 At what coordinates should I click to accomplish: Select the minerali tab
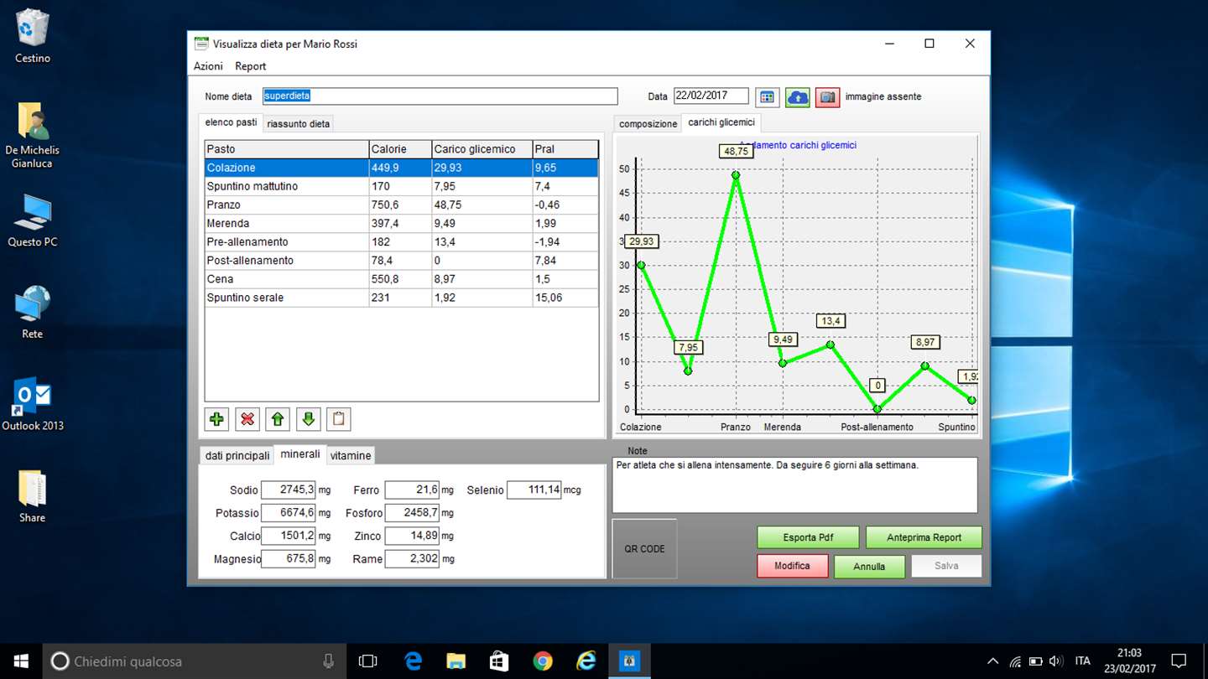point(300,454)
